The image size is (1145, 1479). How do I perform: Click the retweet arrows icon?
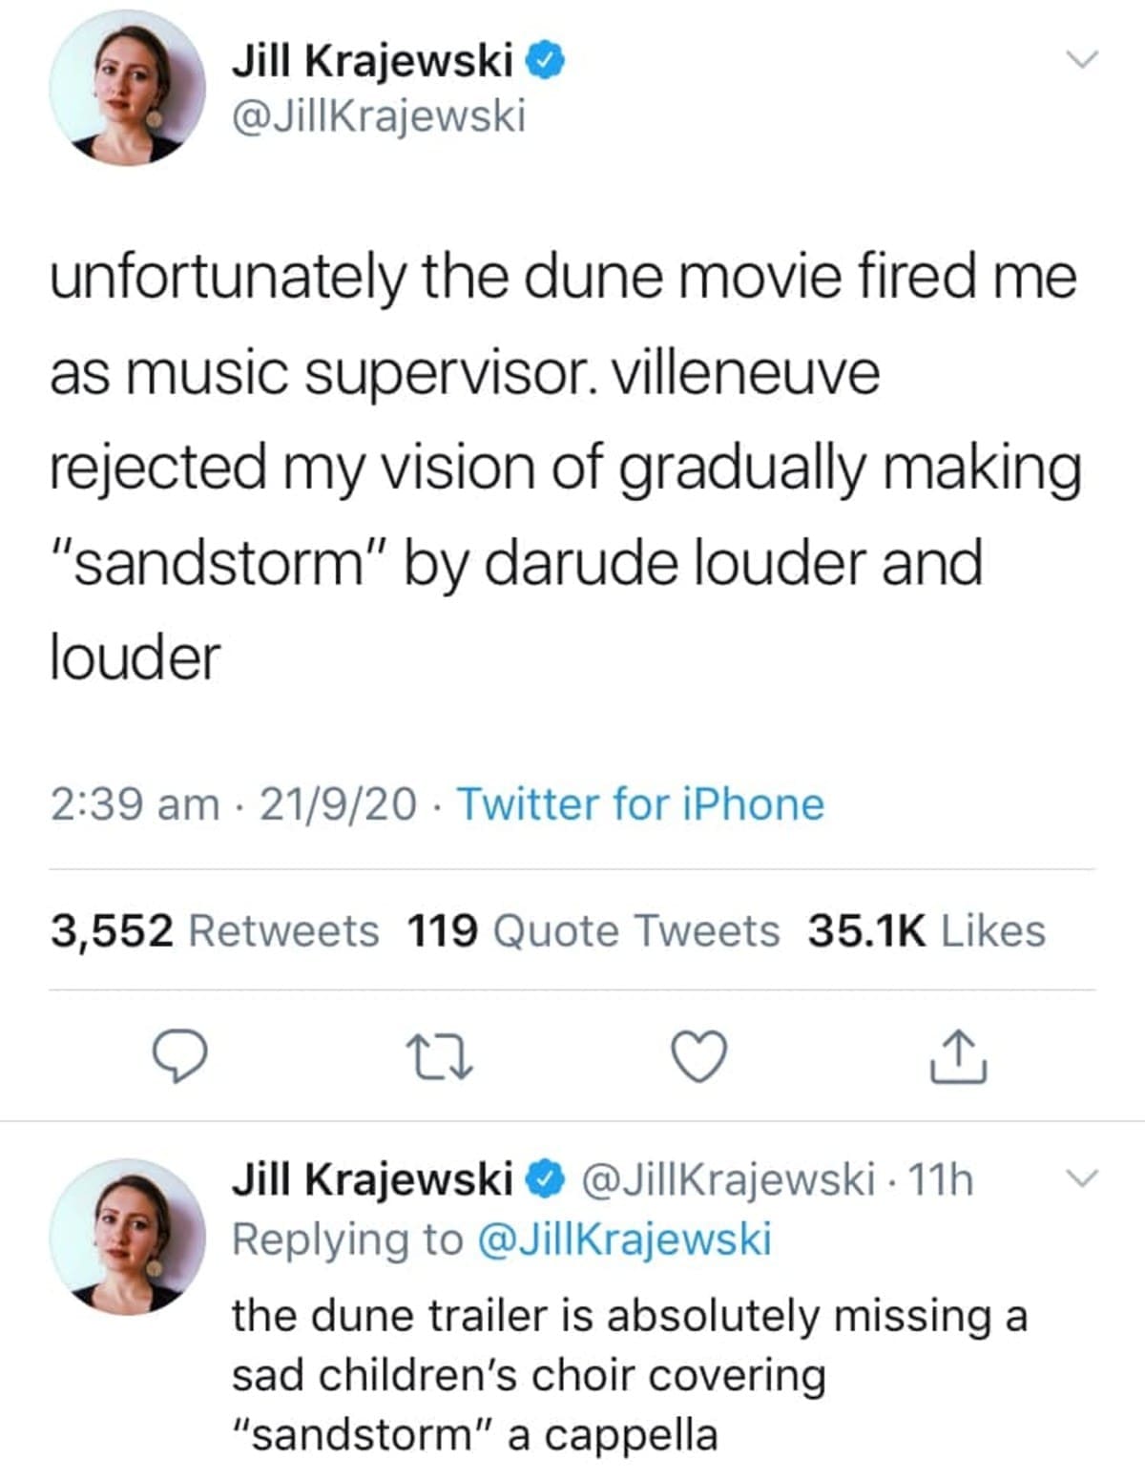point(440,1057)
